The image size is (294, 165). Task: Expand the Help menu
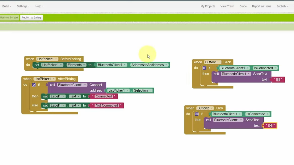pos(39,6)
